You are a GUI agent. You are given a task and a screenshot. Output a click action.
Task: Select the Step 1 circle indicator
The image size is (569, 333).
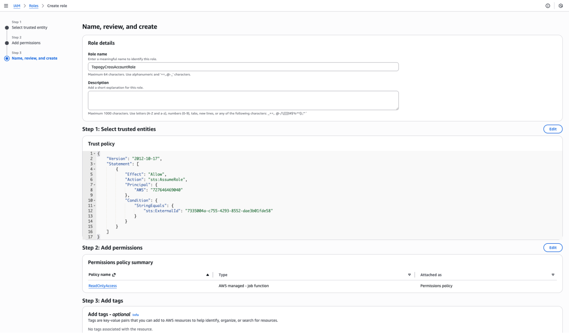(7, 28)
